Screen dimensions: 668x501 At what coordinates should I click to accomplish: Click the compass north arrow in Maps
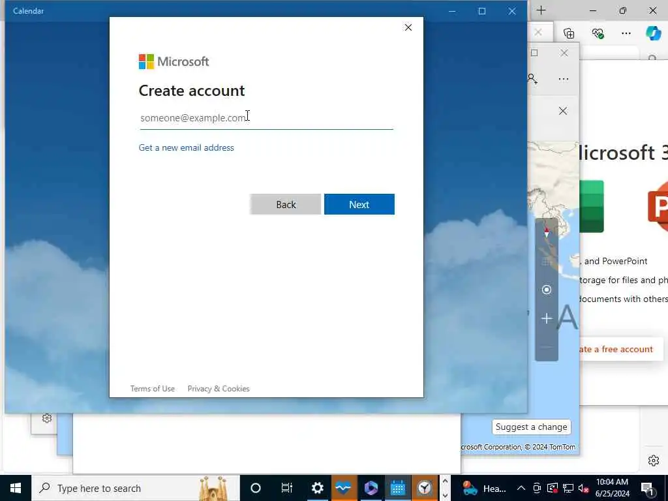coord(547,233)
